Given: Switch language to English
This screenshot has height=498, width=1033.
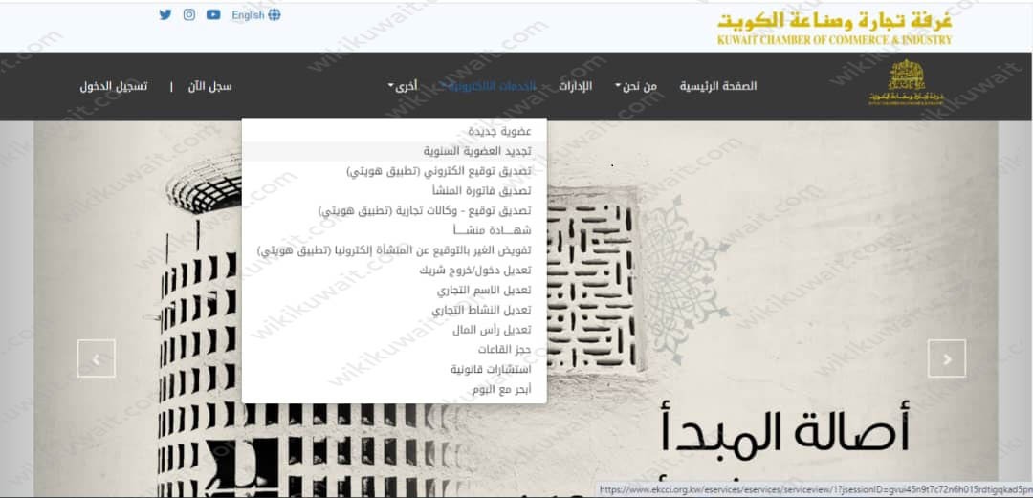Looking at the screenshot, I should (248, 15).
